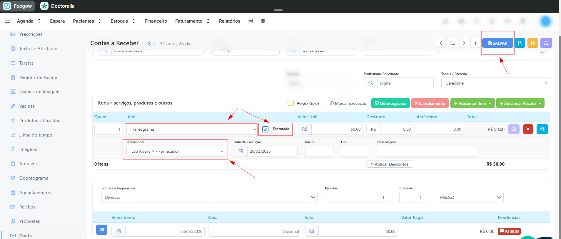The width and height of the screenshot is (561, 239).
Task: Open the Adicionar Pacote dropdown arrow
Action: (x=540, y=103)
